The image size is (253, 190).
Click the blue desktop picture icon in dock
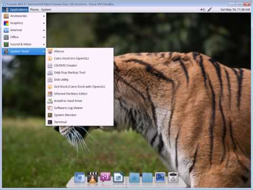tap(160, 177)
